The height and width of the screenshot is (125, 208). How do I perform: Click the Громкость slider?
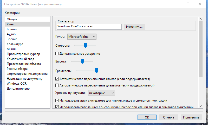click(x=87, y=71)
